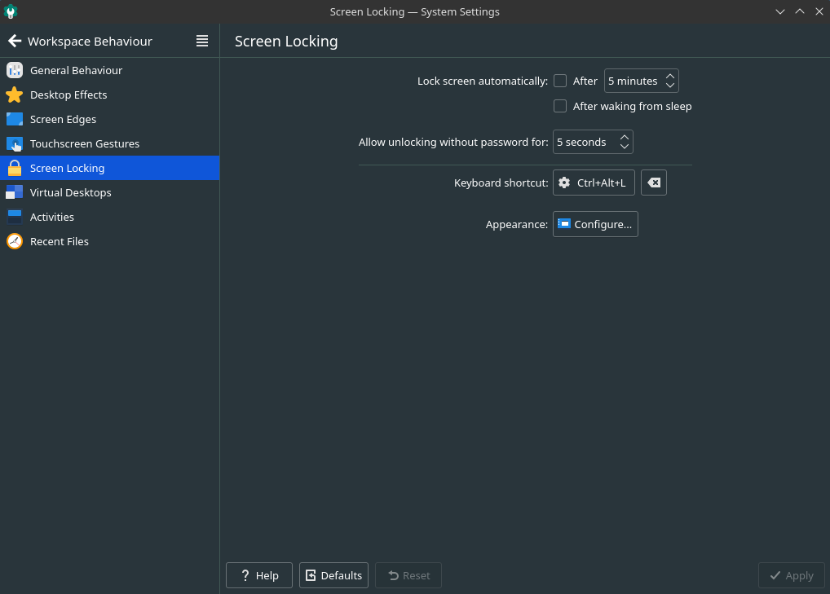830x594 pixels.
Task: Open the sidebar hamburger menu
Action: [201, 41]
